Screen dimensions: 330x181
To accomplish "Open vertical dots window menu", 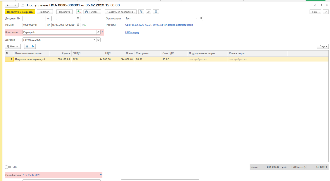I will 321,5.
